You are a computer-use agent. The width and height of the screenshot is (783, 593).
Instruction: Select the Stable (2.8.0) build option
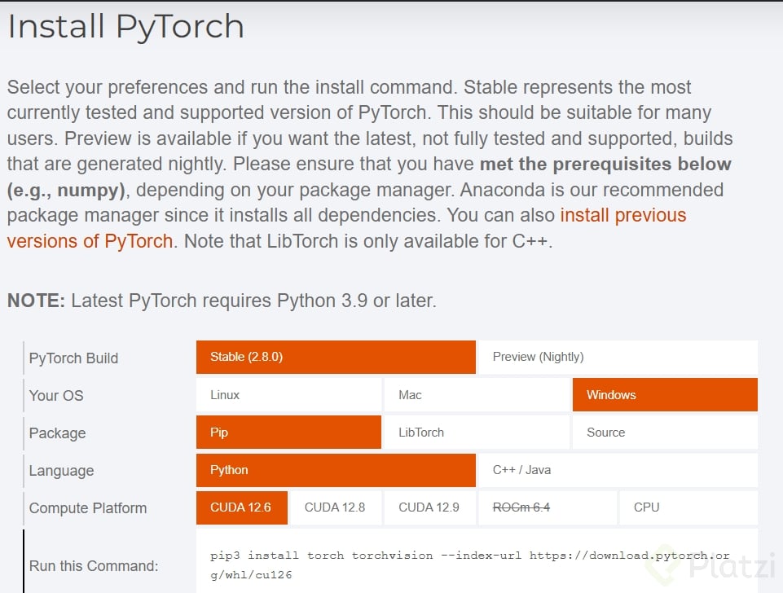(x=335, y=357)
